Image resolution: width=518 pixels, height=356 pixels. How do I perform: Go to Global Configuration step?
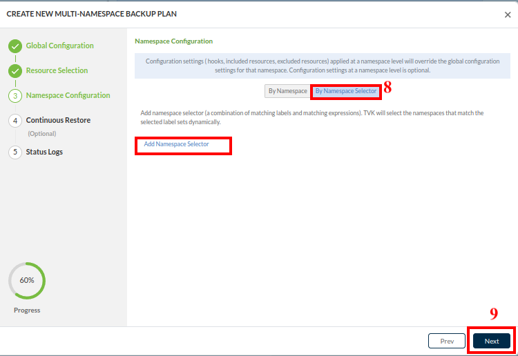click(59, 46)
